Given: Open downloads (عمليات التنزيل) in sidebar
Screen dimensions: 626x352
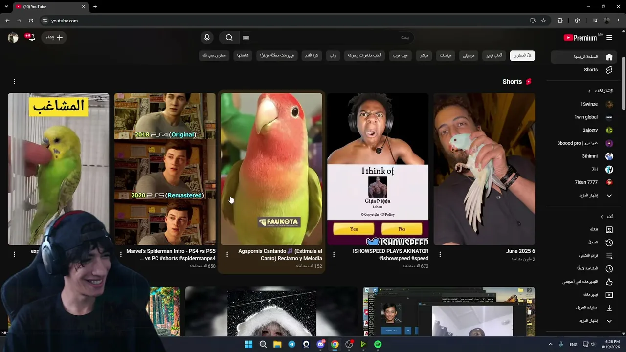Looking at the screenshot, I should (584, 308).
